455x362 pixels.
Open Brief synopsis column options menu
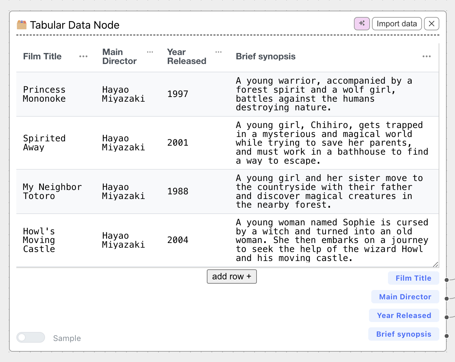tap(426, 56)
